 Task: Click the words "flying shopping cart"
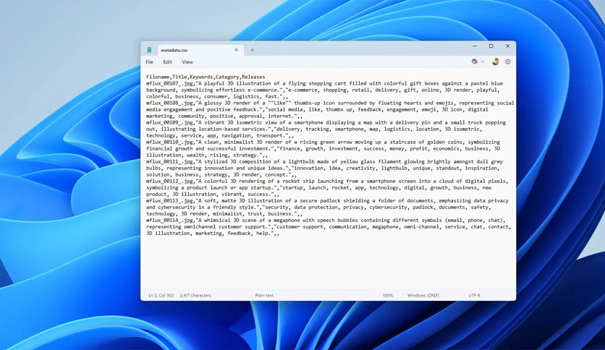tap(317, 83)
